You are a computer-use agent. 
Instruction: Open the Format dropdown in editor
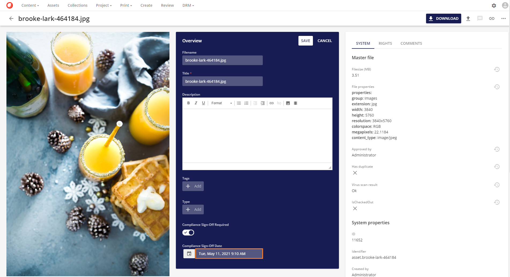coord(221,103)
